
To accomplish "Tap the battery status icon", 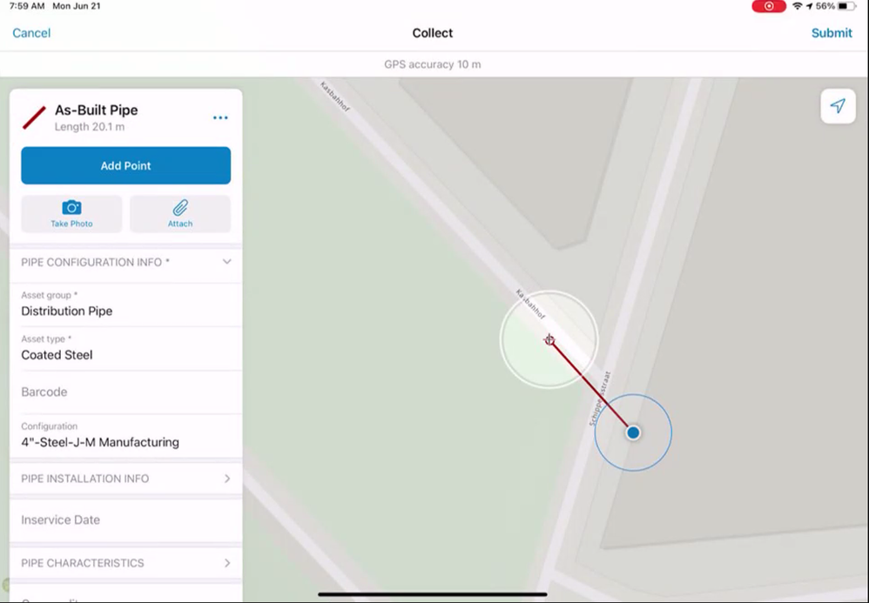I will pyautogui.click(x=846, y=6).
